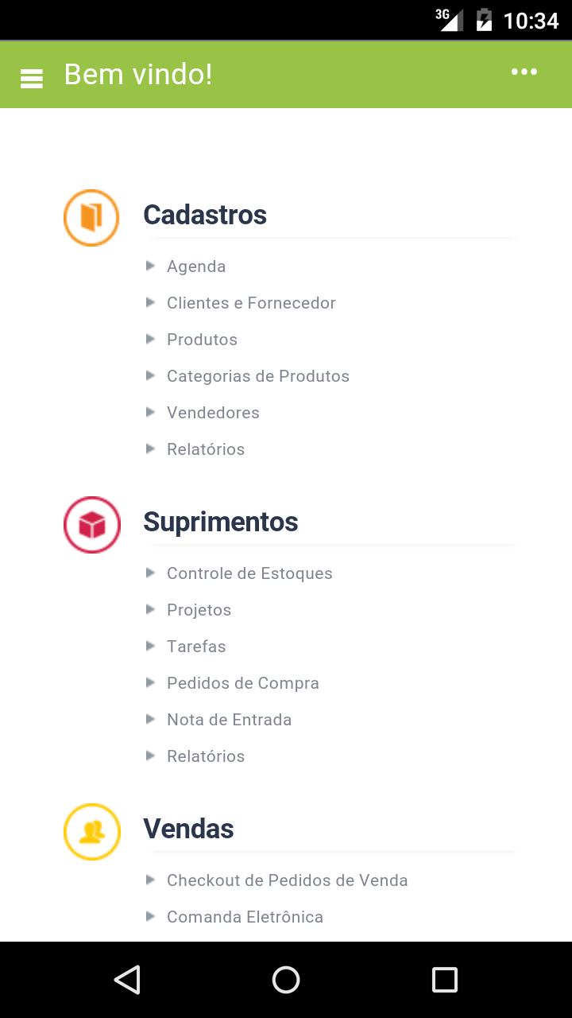The image size is (572, 1018).
Task: Tap the red Suprimentos box icon
Action: tap(91, 524)
